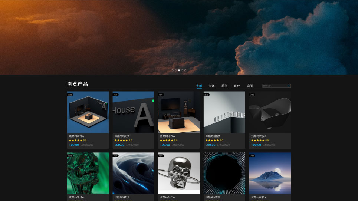Open the 炫酷的动作A title in first row
The image size is (358, 201).
pyautogui.click(x=168, y=136)
